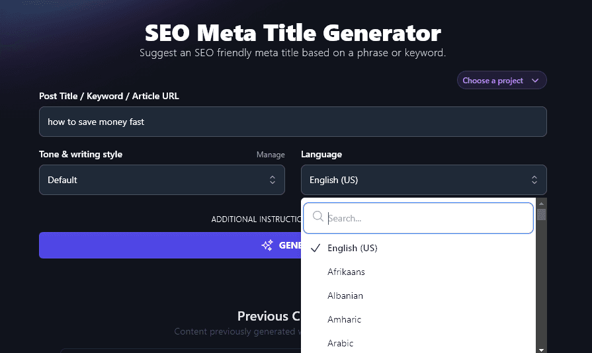This screenshot has height=353, width=592.
Task: Expand the Additional Instructions section
Action: tap(256, 219)
